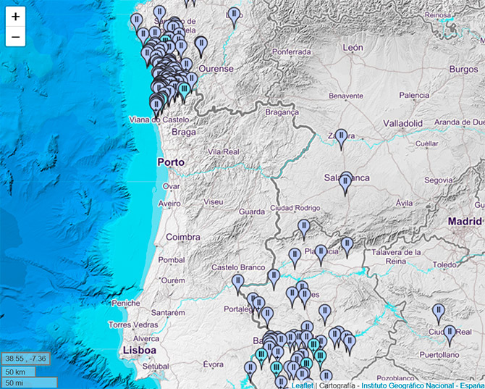This screenshot has width=485, height=389.
Task: Zoom in on the map
Action: click(x=15, y=16)
